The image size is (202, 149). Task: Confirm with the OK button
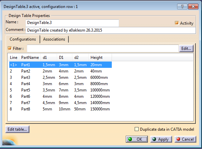click(x=137, y=139)
